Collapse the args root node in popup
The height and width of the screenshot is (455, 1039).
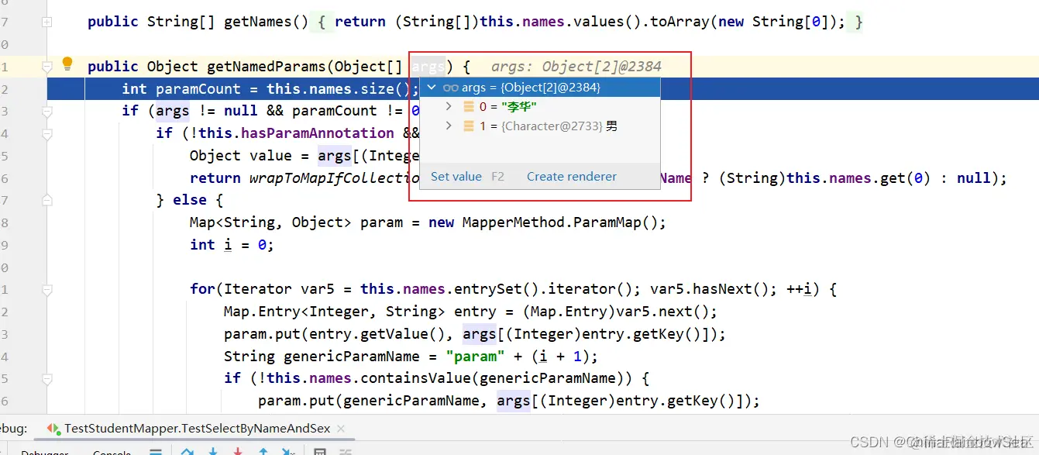point(432,88)
